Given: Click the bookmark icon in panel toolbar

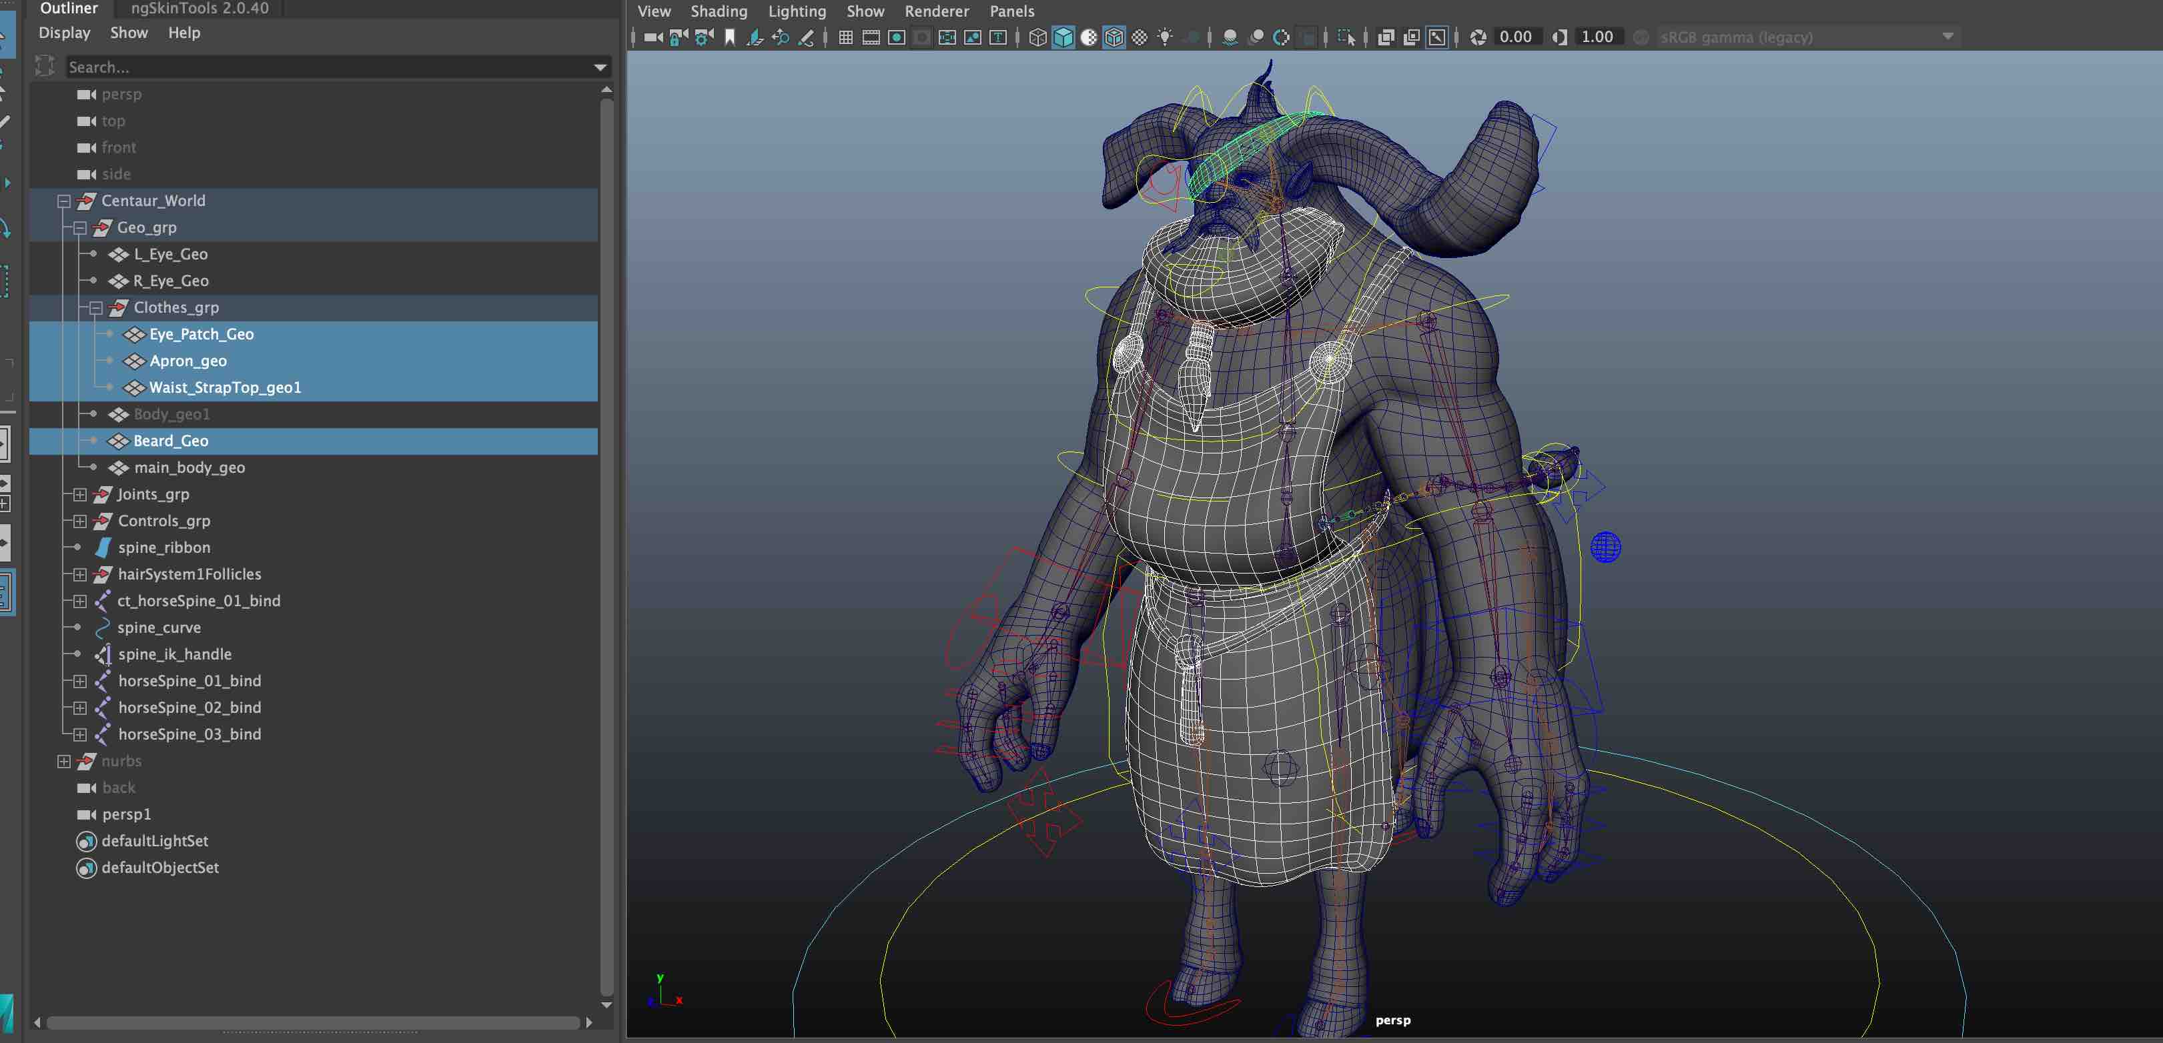Looking at the screenshot, I should (x=730, y=37).
